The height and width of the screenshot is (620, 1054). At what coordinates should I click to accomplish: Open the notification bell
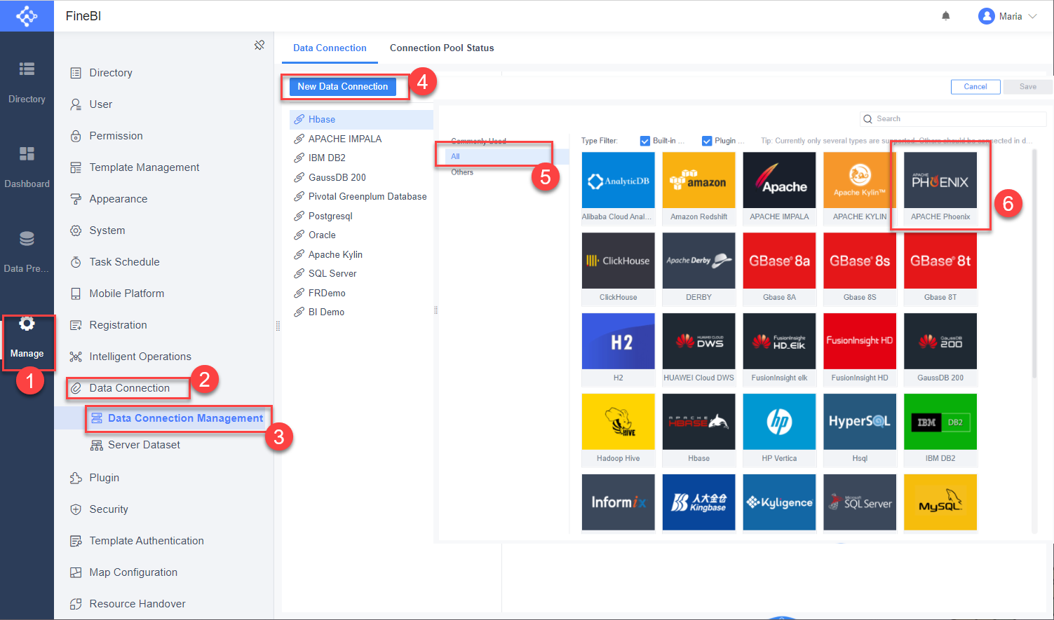946,16
